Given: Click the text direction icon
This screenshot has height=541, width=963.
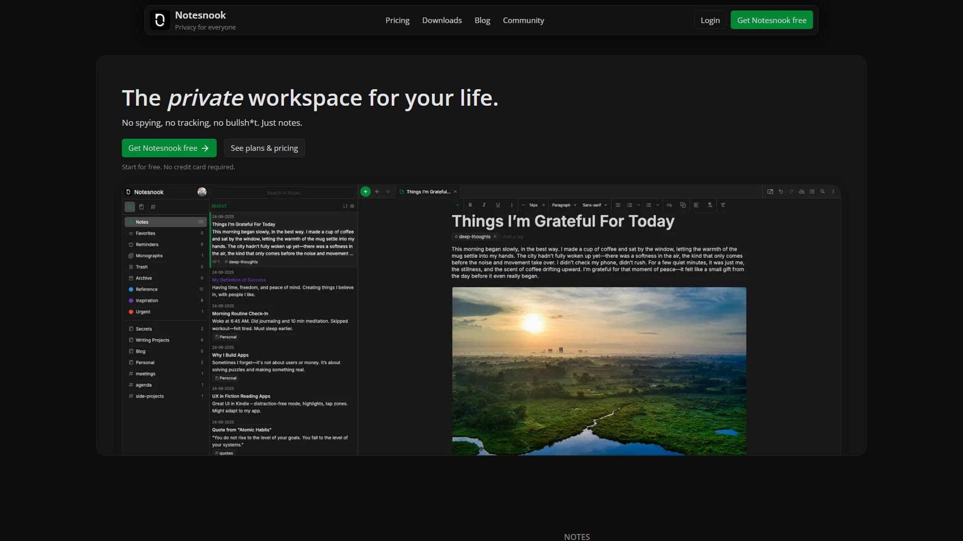Looking at the screenshot, I should [x=710, y=205].
